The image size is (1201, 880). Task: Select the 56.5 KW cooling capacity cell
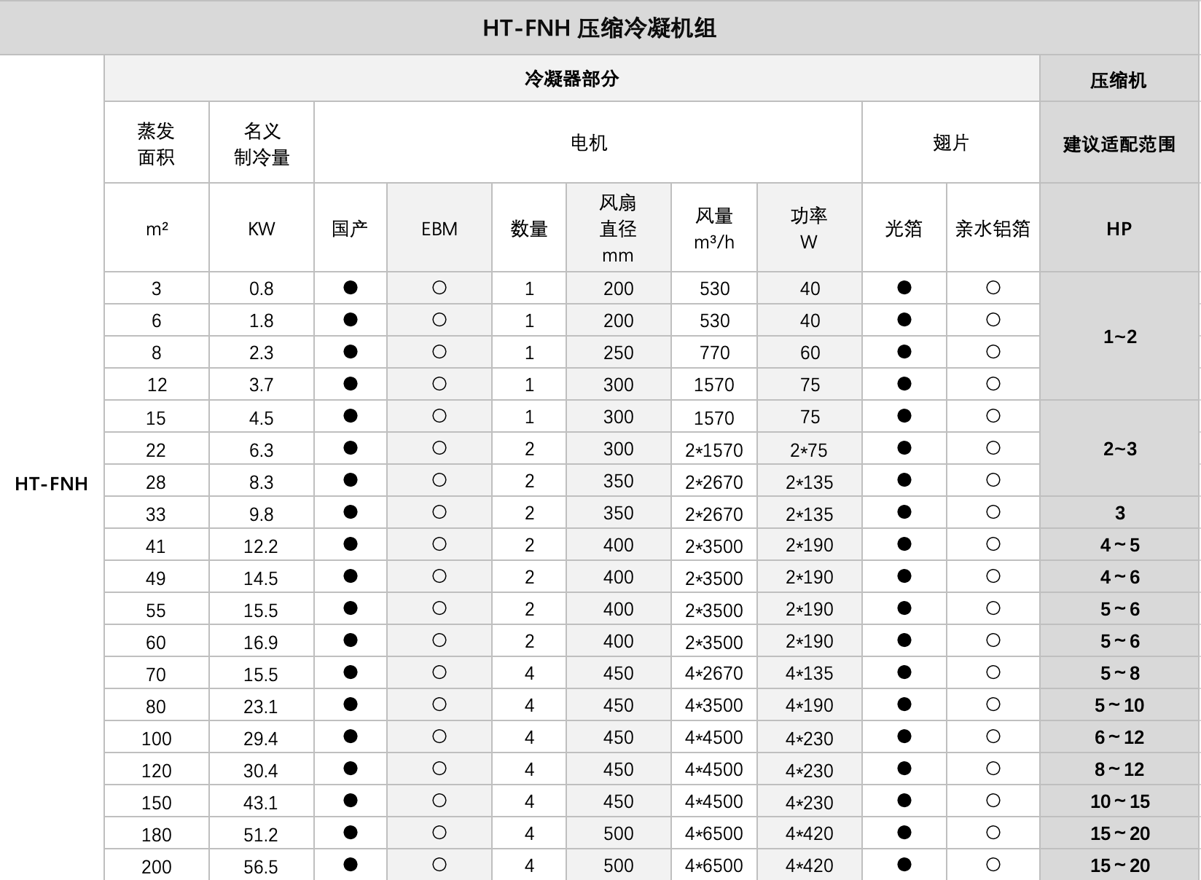point(261,866)
